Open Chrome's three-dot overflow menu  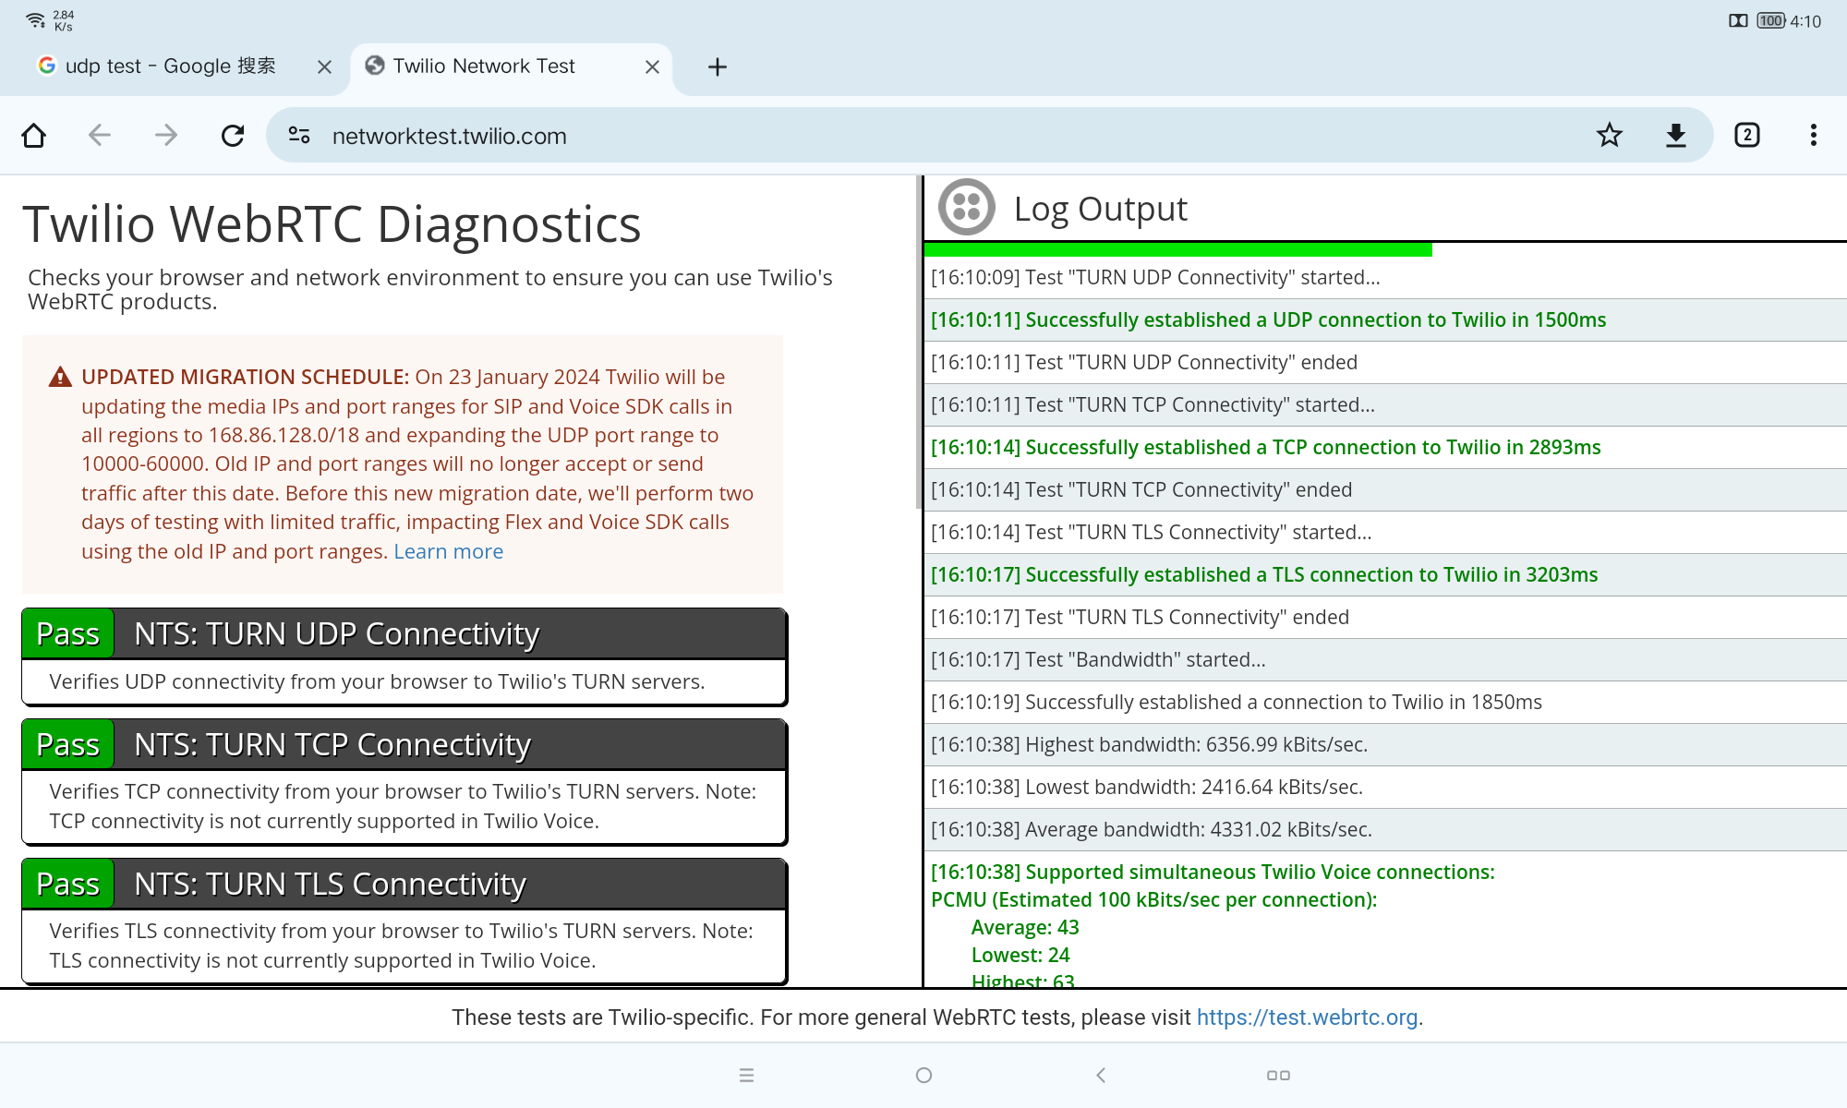pyautogui.click(x=1813, y=136)
